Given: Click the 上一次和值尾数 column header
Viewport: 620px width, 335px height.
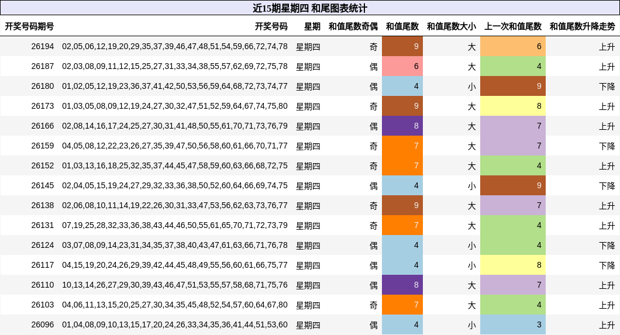Looking at the screenshot, I should tap(513, 26).
